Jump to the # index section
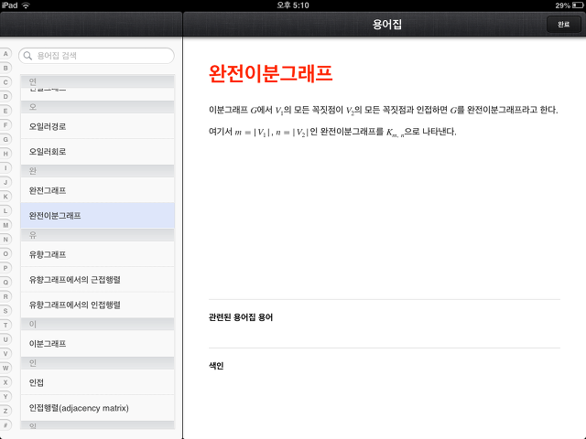 click(x=5, y=424)
